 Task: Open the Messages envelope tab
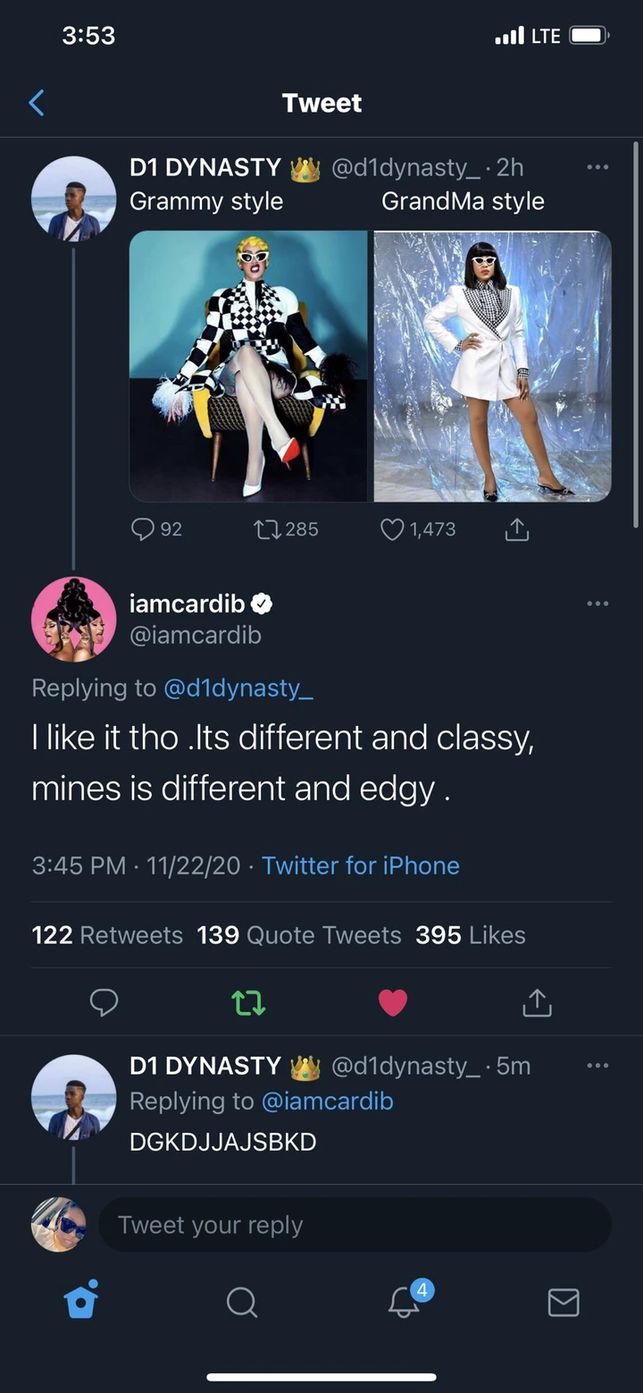[x=563, y=1302]
